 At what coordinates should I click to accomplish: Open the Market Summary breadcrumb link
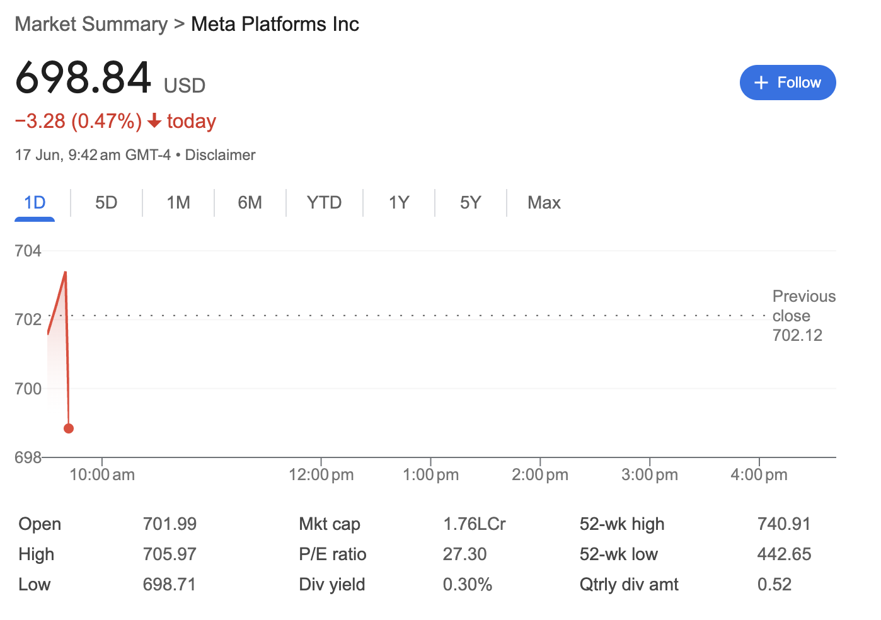91,24
